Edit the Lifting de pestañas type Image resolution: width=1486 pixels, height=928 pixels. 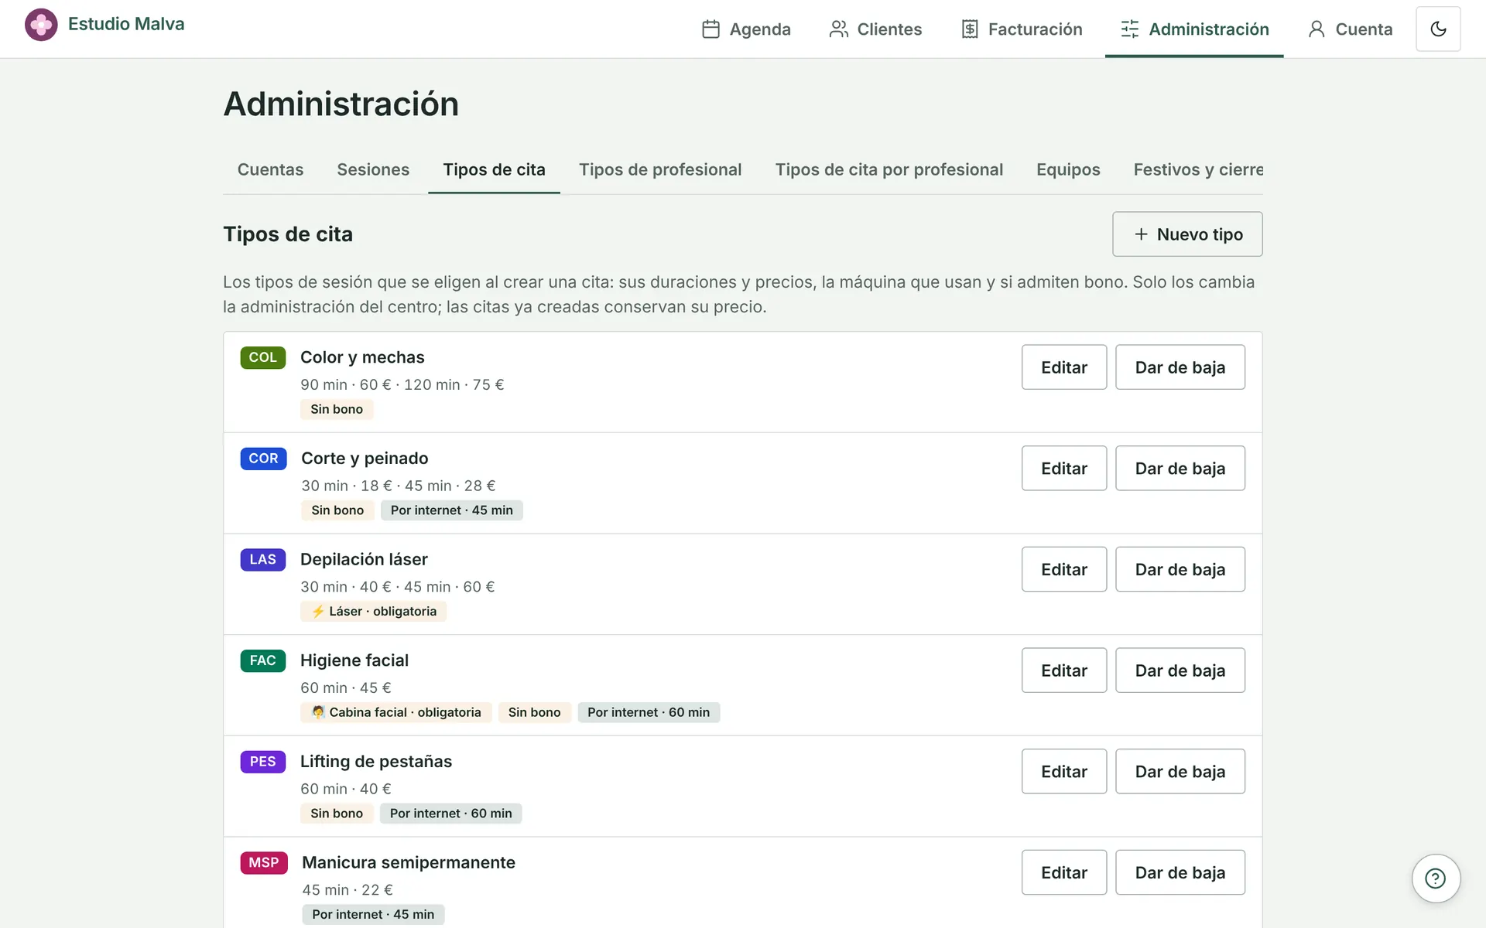click(1064, 772)
